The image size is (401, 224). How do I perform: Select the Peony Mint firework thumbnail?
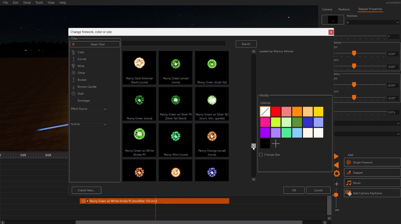coord(176,140)
